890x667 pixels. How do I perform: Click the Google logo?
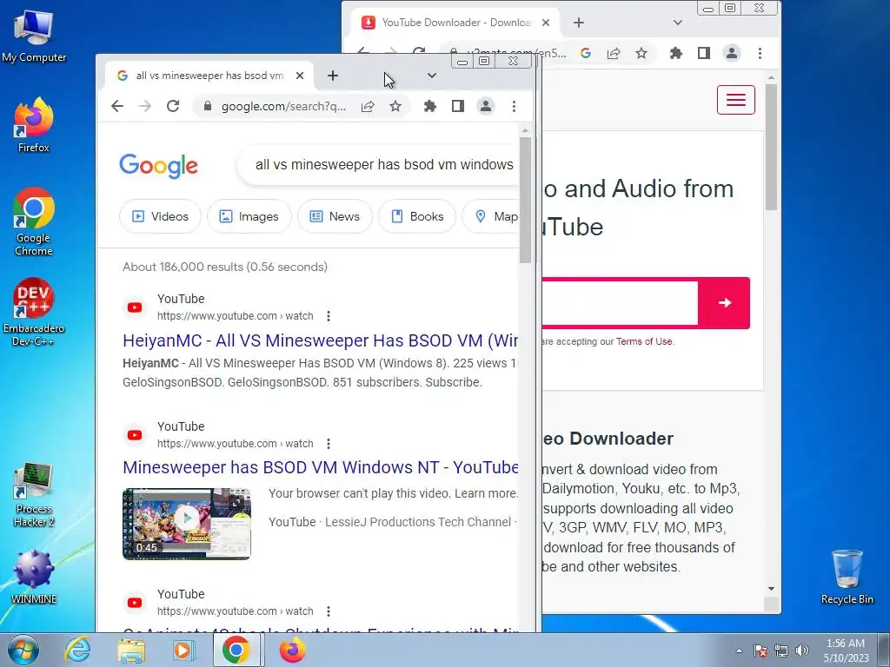coord(158,166)
